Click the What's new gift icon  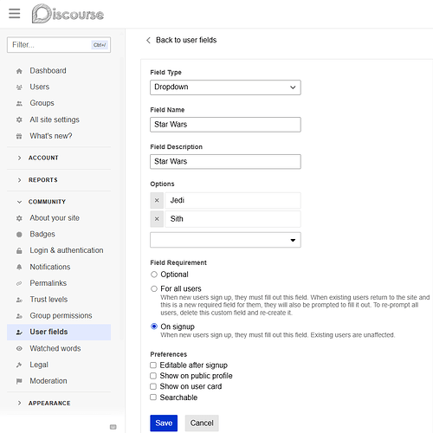pos(19,136)
